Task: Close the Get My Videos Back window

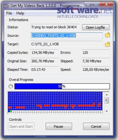Action: [x=107, y=4]
